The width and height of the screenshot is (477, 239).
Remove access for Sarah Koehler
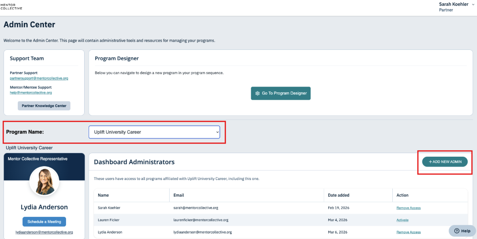[409, 208]
